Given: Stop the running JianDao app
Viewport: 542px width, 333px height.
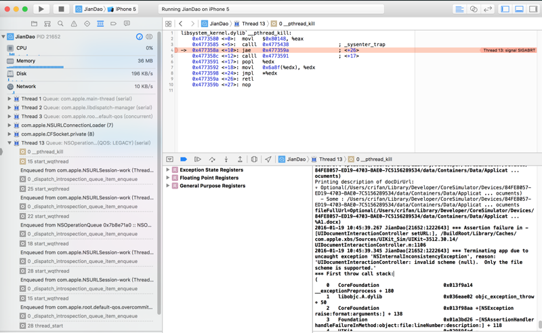Looking at the screenshot, I should click(60, 9).
